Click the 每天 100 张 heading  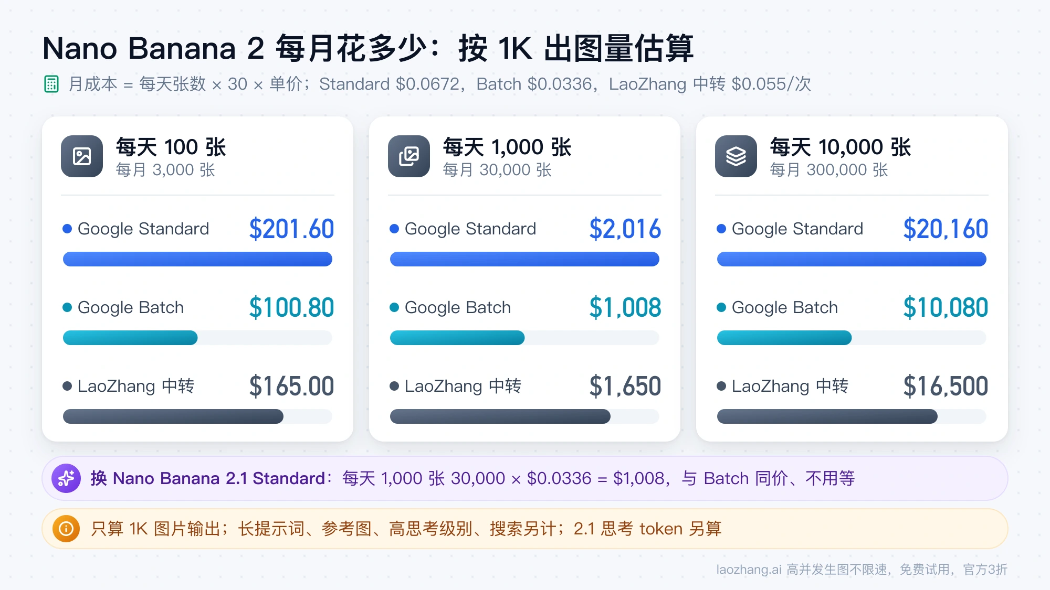171,147
